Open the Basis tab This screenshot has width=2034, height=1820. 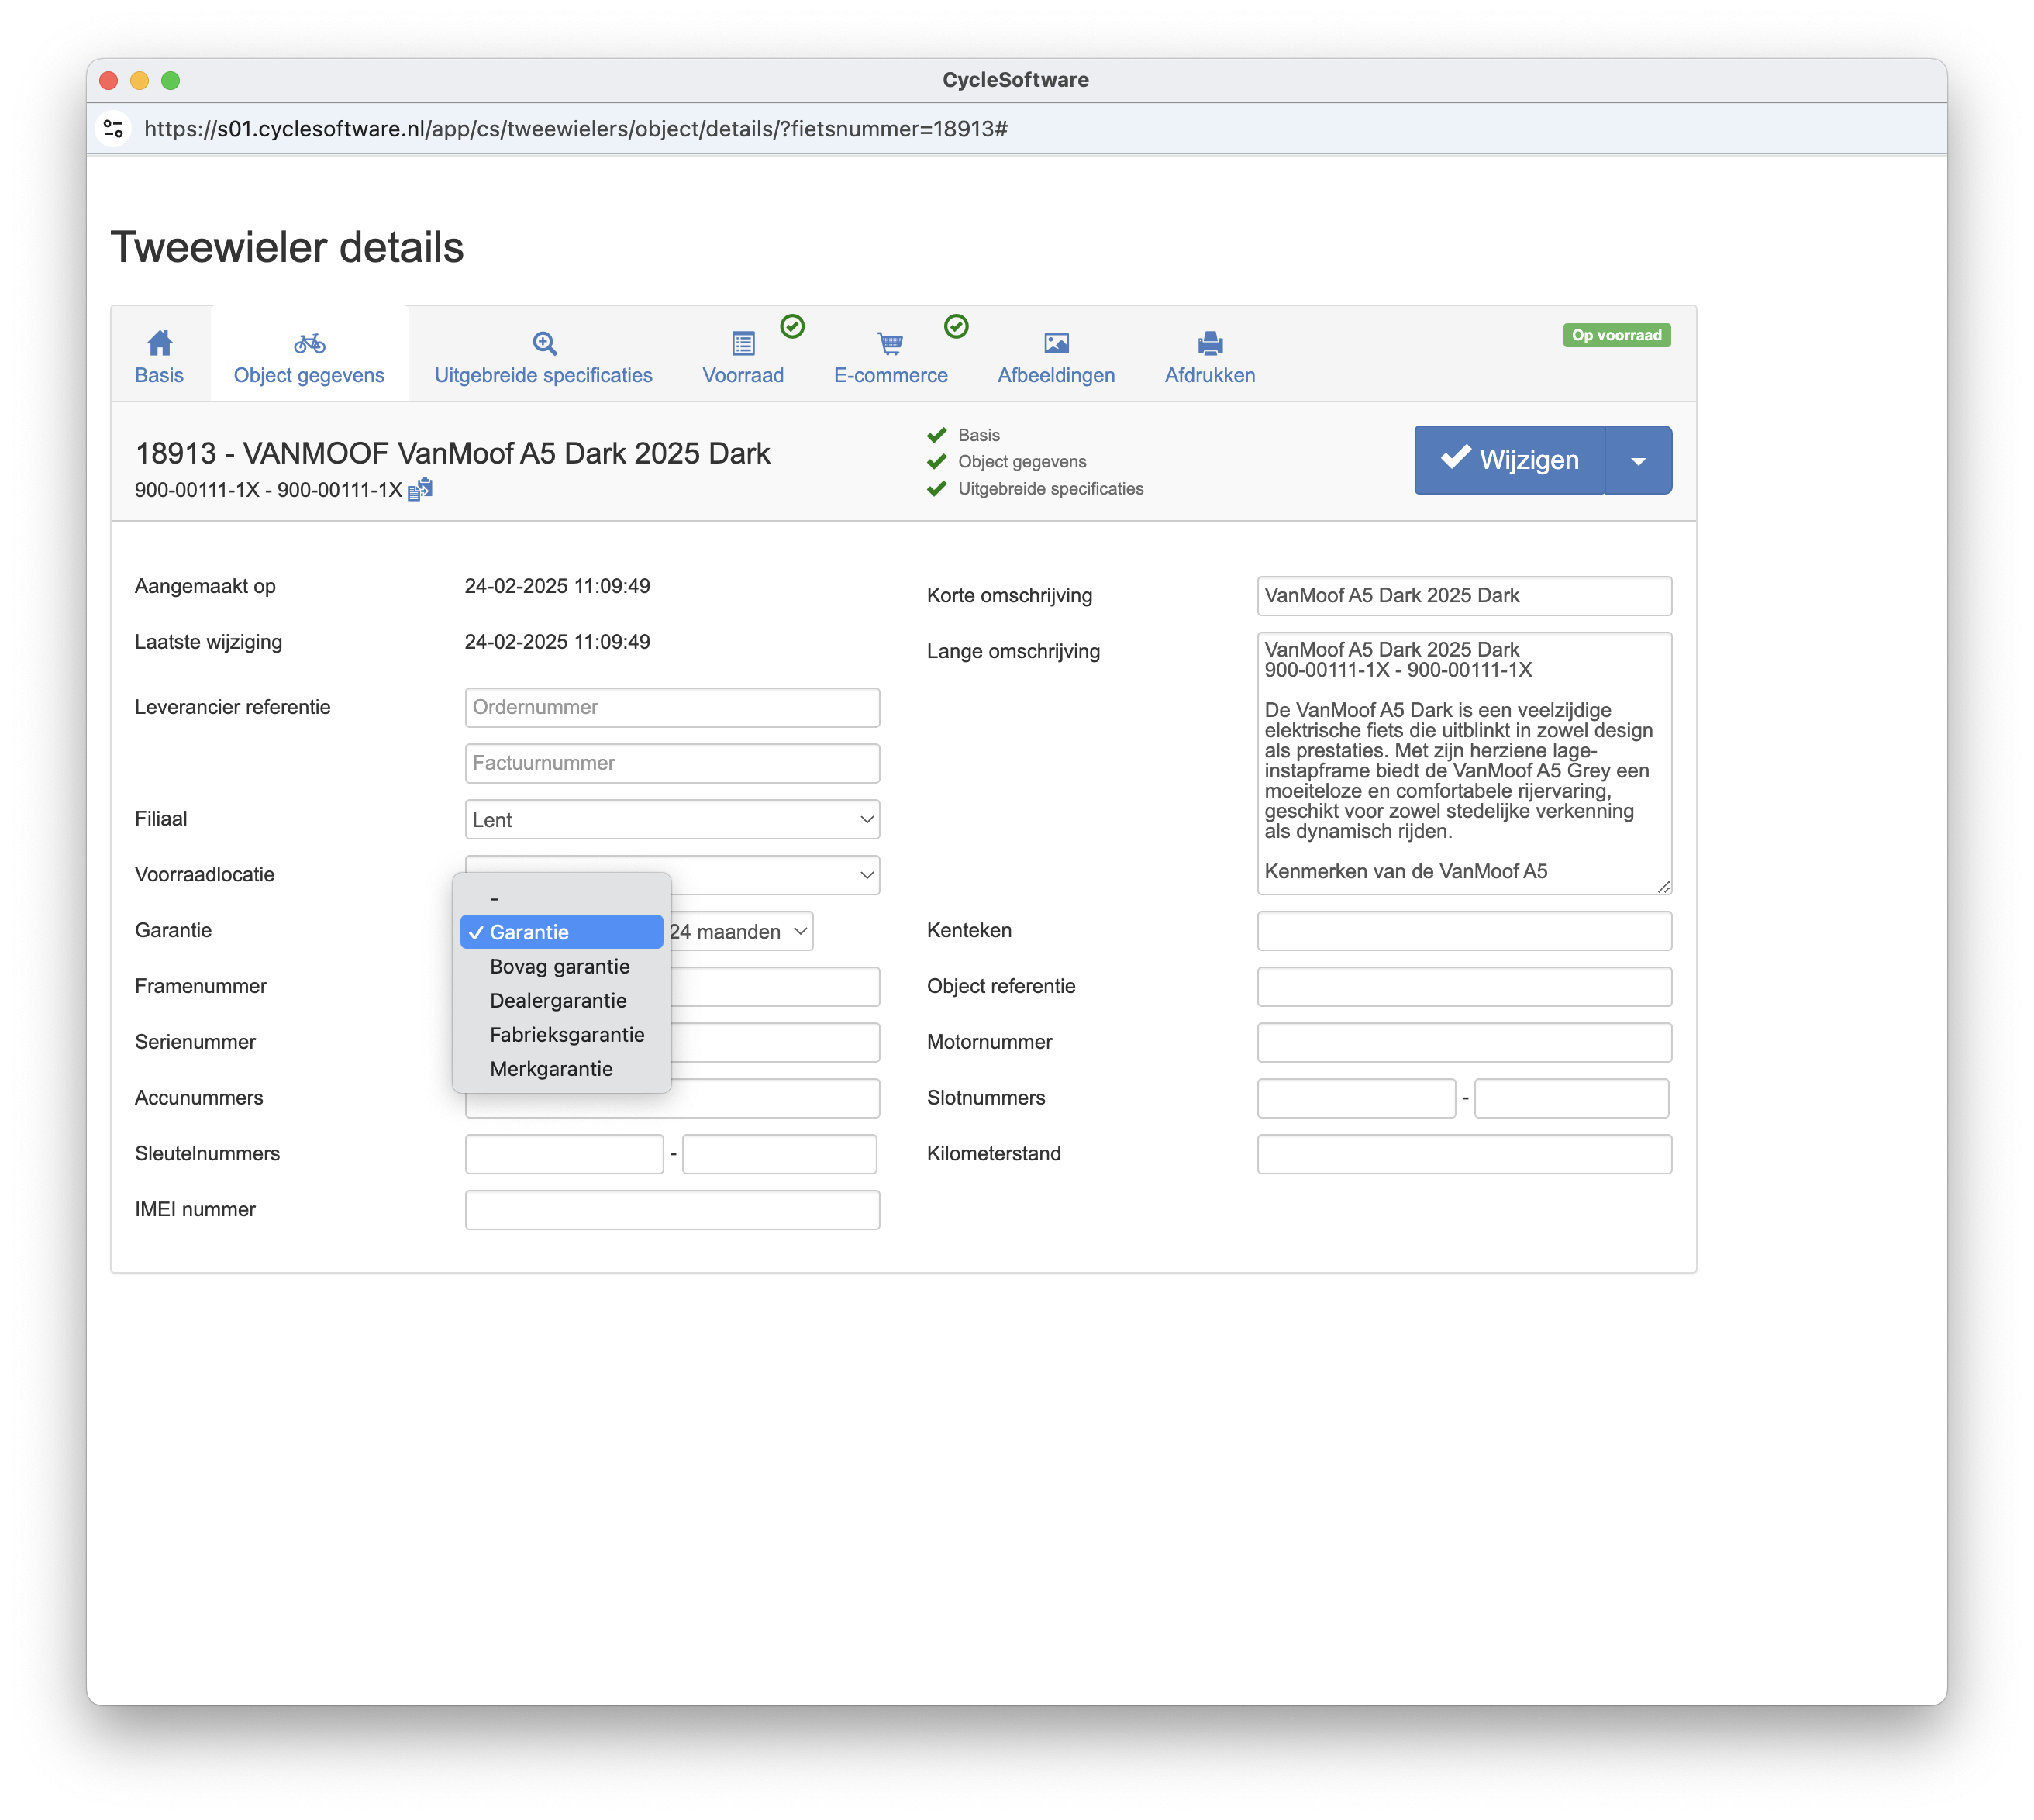pos(160,355)
